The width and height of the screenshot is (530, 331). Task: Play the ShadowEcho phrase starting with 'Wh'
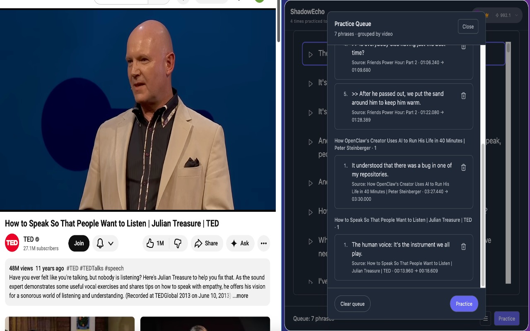click(311, 241)
